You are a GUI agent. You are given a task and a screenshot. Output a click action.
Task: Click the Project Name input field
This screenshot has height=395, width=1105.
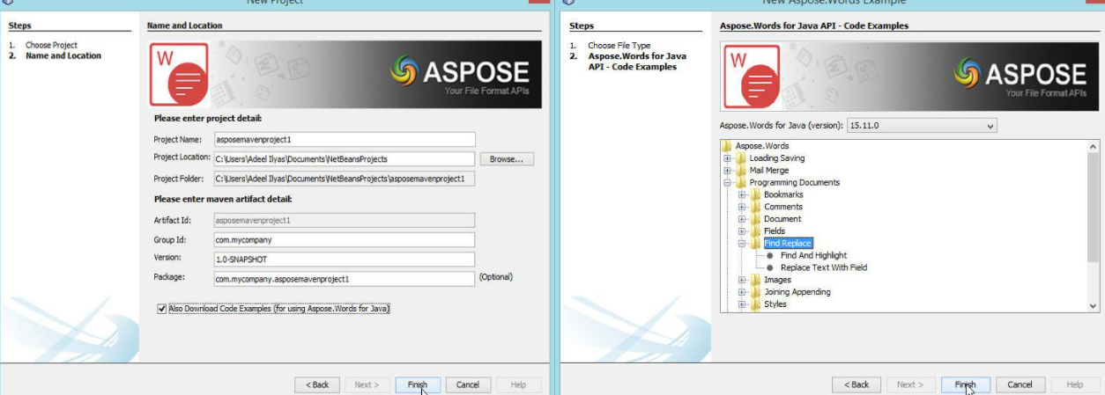(x=344, y=139)
